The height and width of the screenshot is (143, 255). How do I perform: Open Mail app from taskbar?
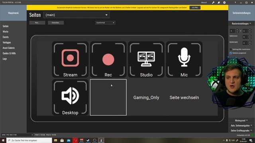(x=69, y=140)
